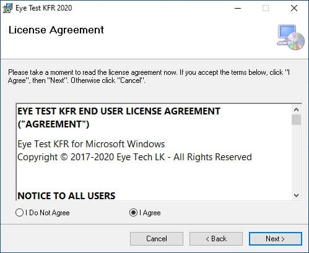The height and width of the screenshot is (253, 309).
Task: Click the license scrollbar down arrow
Action: click(x=297, y=195)
